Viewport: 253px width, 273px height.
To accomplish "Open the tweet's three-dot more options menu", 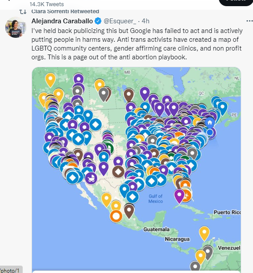I will pyautogui.click(x=249, y=21).
